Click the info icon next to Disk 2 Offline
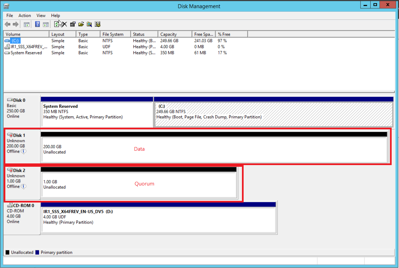399x268 pixels. [x=23, y=186]
